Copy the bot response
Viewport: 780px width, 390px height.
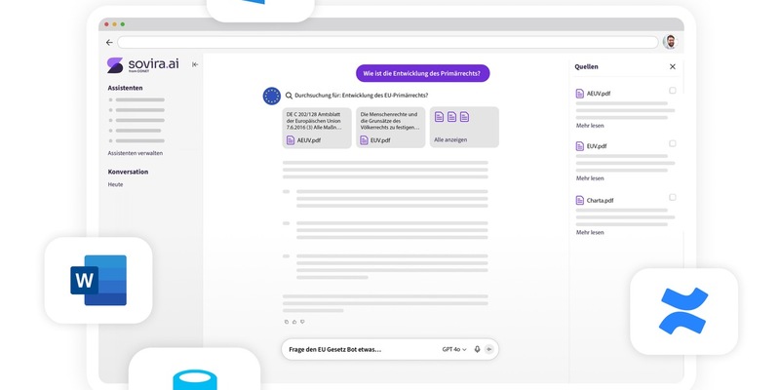click(286, 321)
